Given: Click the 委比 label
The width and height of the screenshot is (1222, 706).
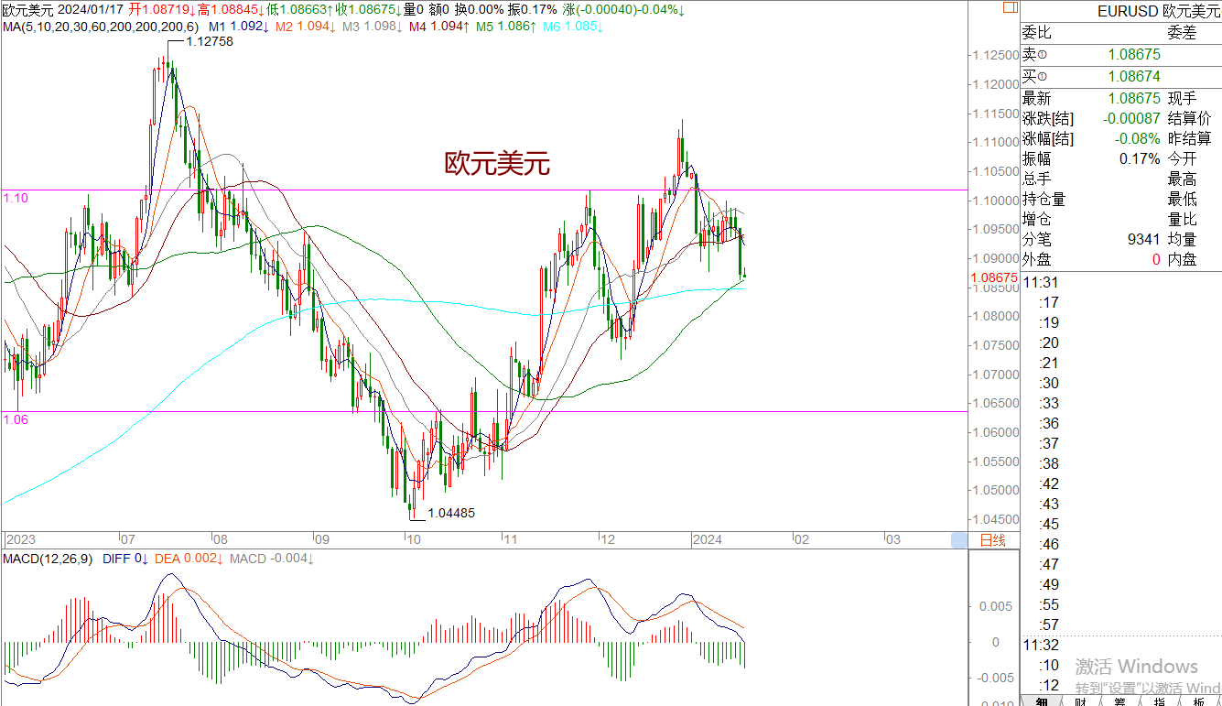Looking at the screenshot, I should tap(1036, 33).
